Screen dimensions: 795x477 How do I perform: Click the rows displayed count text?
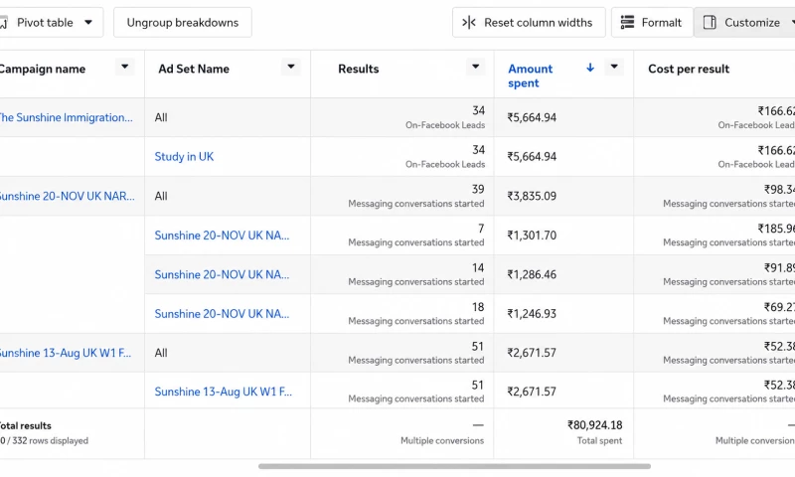44,441
